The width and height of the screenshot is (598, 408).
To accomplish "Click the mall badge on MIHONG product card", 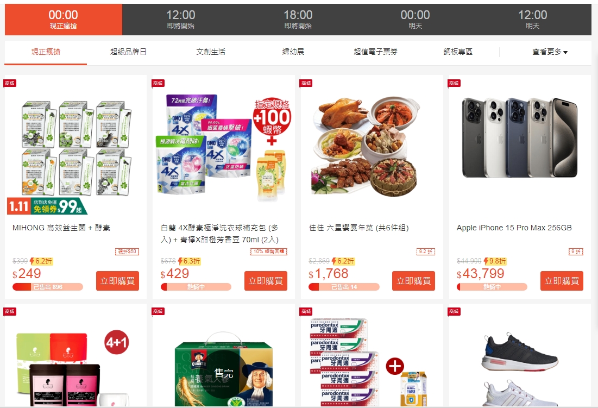I will click(10, 83).
